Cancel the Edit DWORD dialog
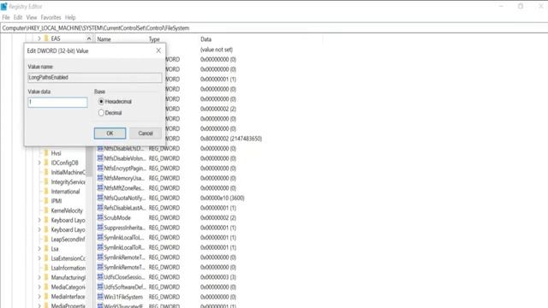548x308 pixels. pyautogui.click(x=146, y=133)
